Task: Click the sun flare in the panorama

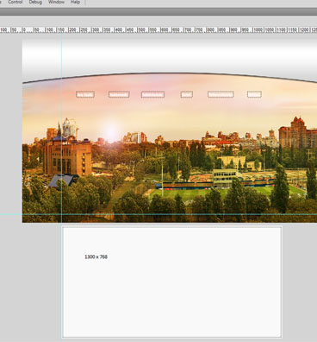Action: coord(111,132)
